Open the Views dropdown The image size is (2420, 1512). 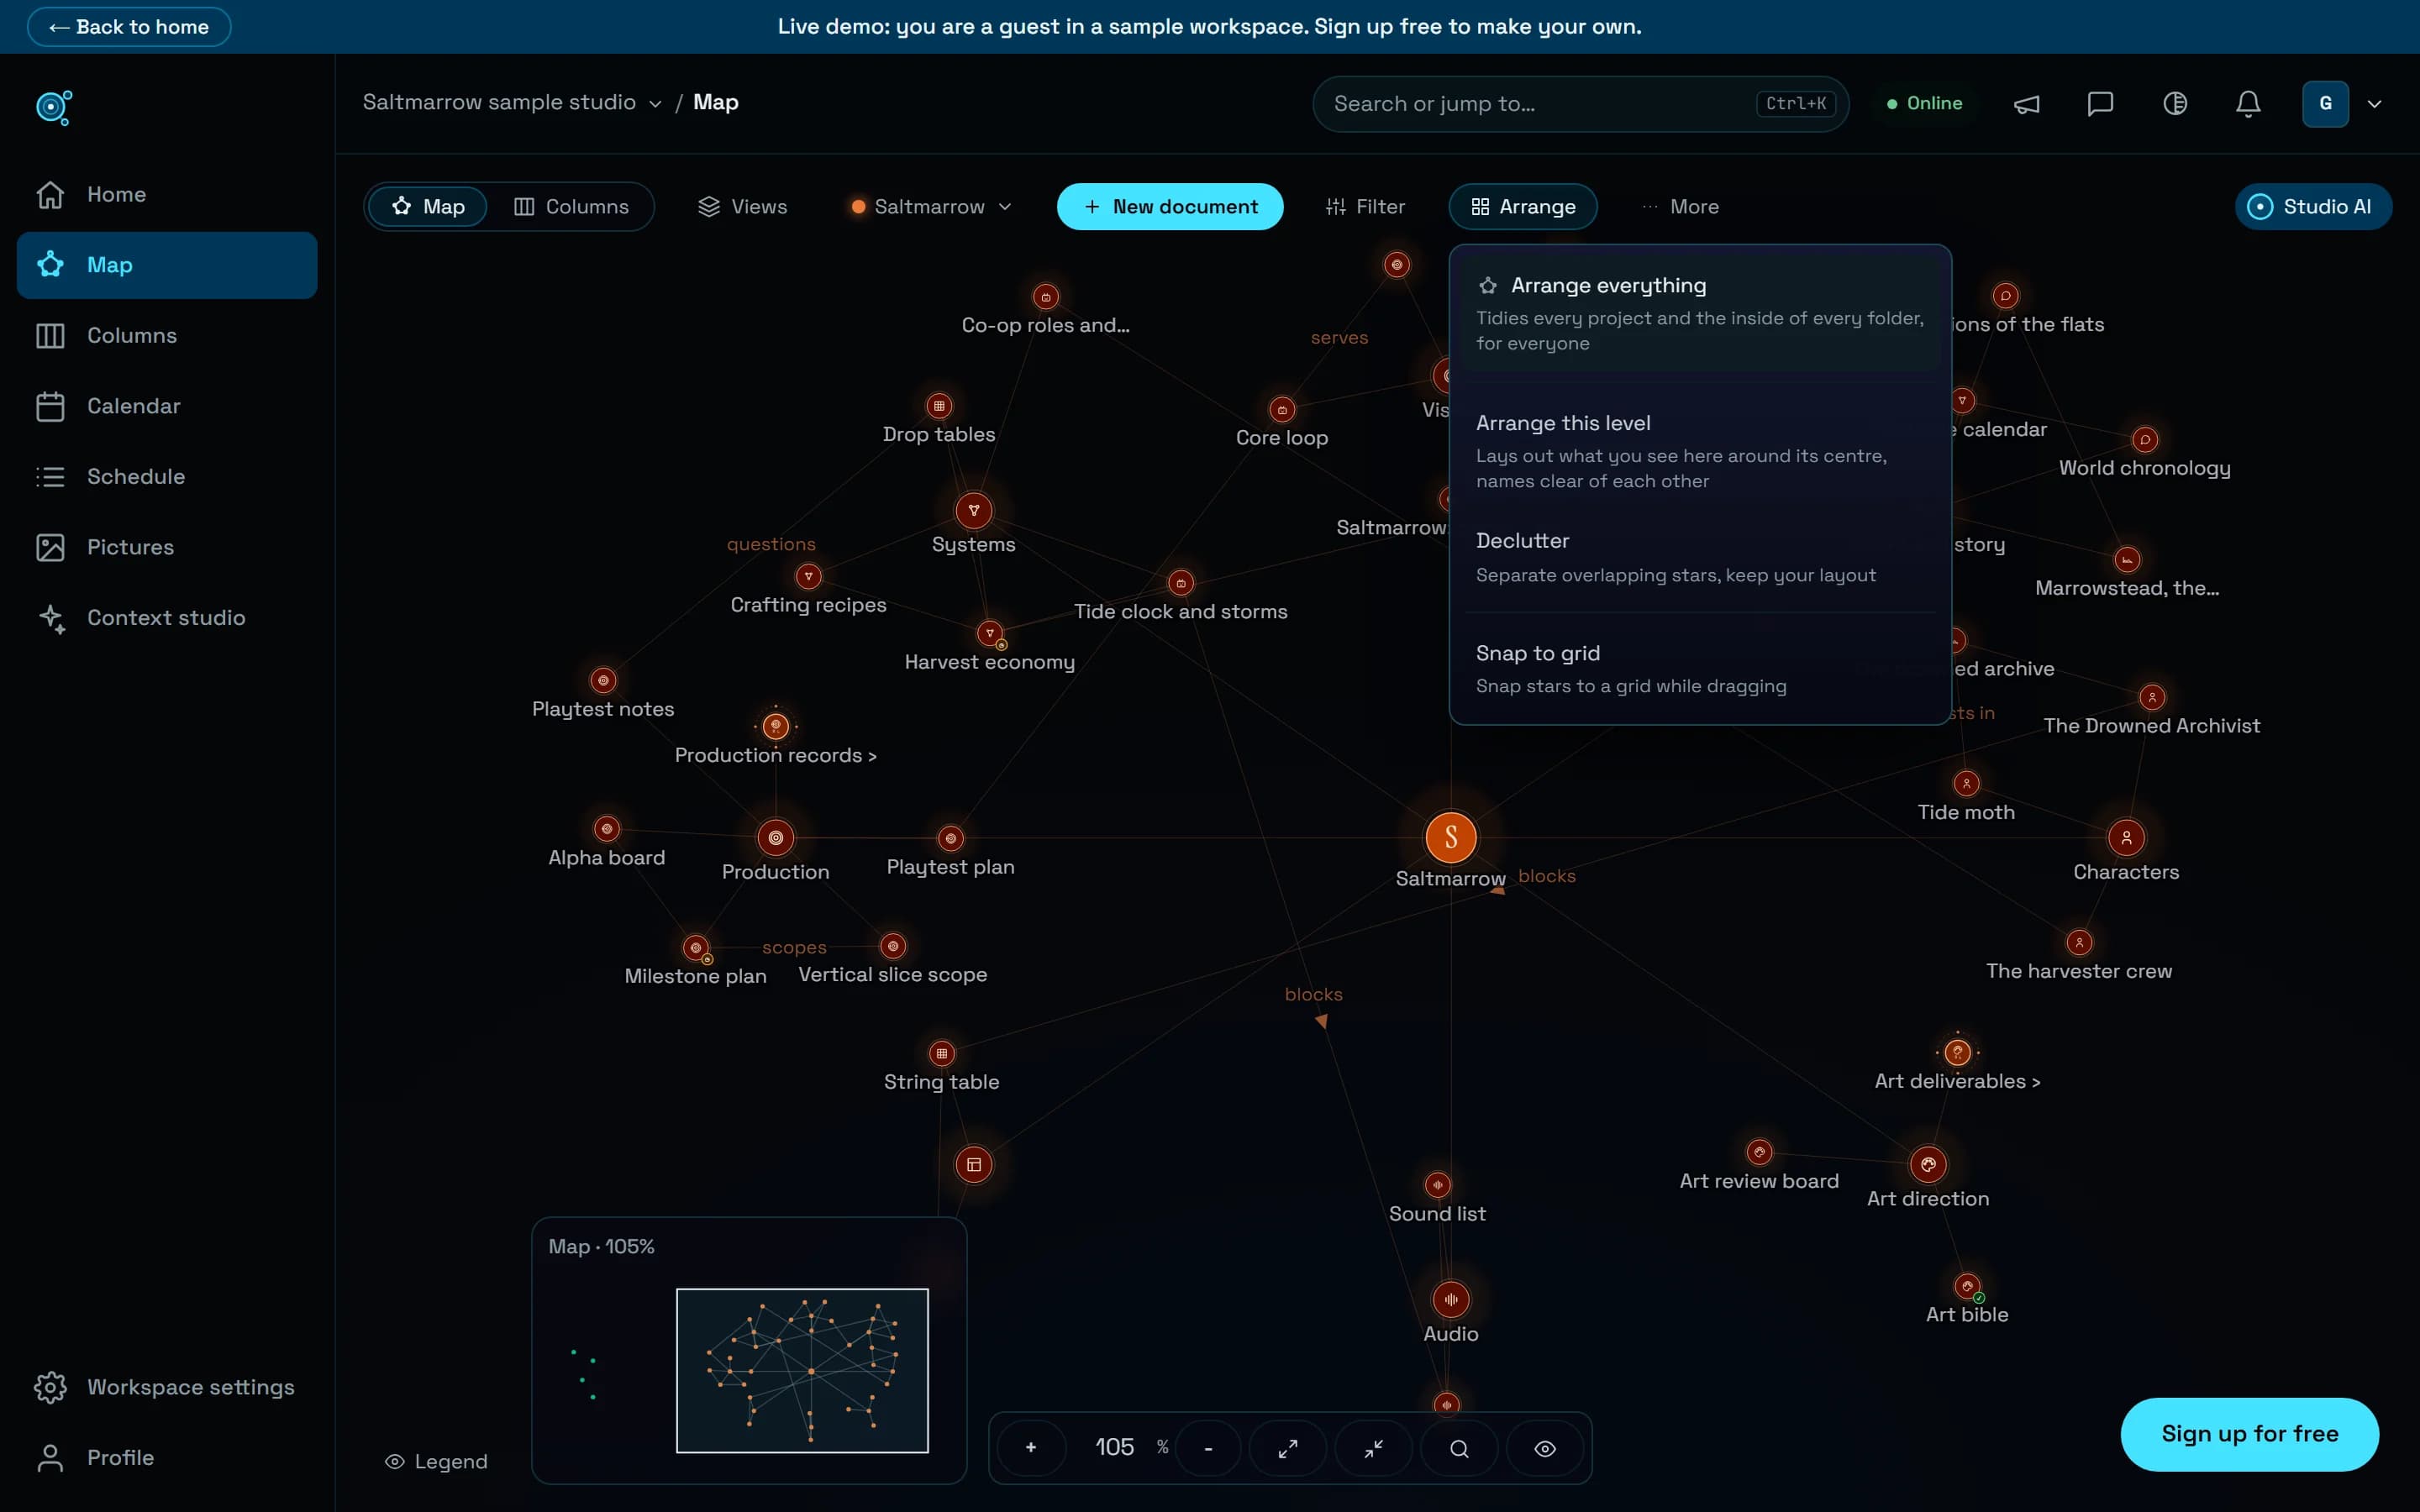pyautogui.click(x=743, y=207)
